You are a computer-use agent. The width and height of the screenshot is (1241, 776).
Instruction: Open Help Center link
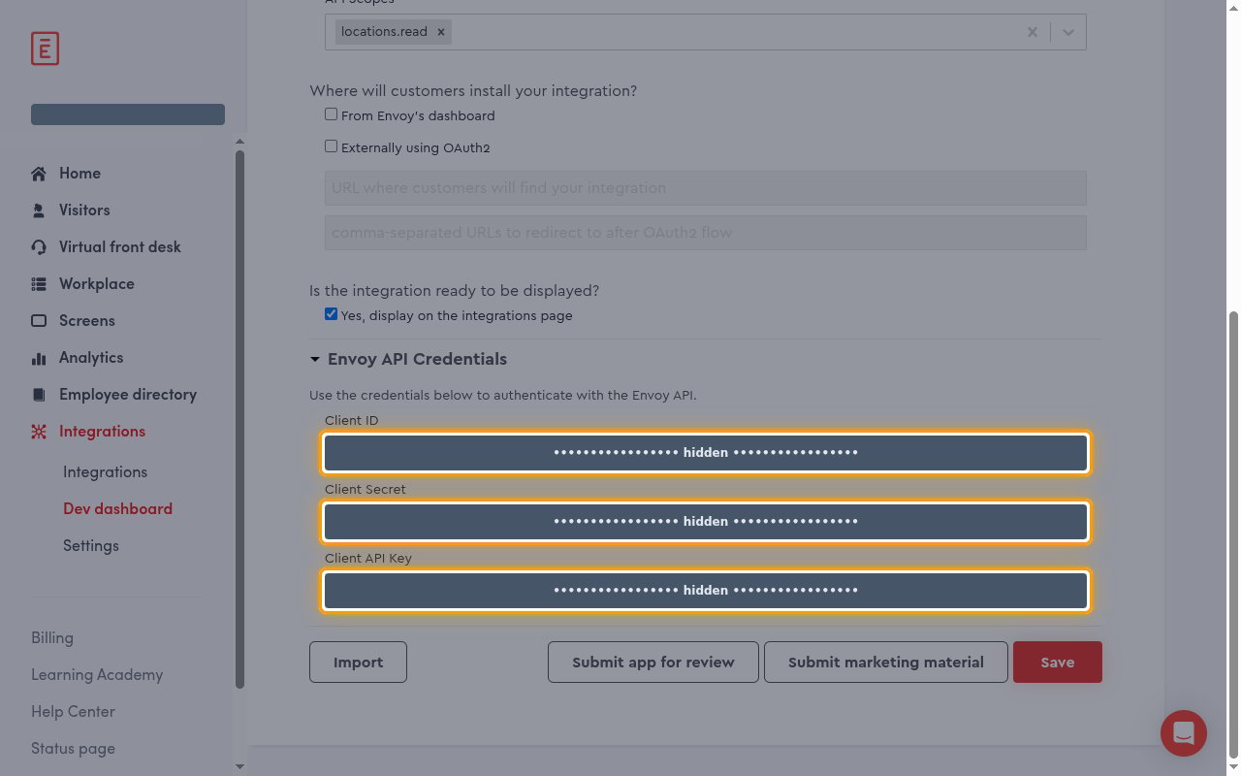tap(73, 712)
